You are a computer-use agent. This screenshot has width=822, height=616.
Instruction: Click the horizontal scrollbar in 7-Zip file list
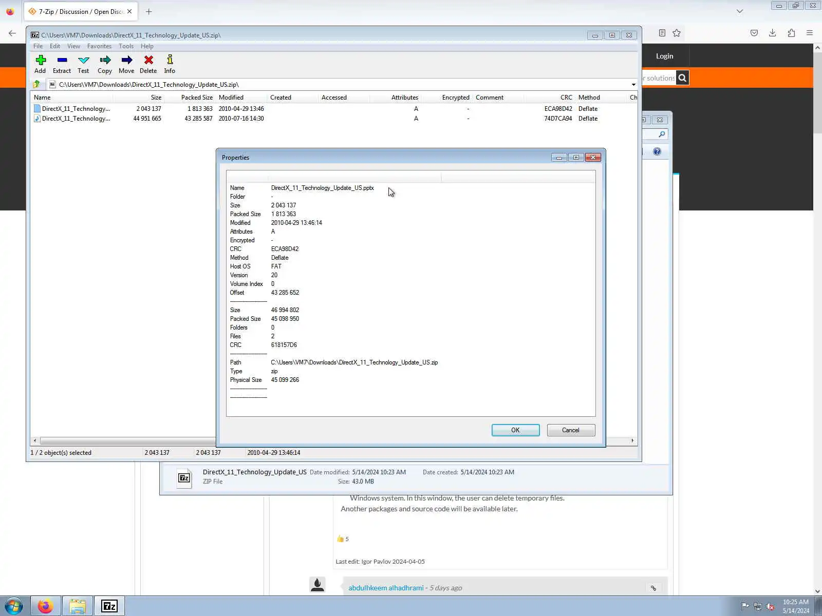point(128,440)
